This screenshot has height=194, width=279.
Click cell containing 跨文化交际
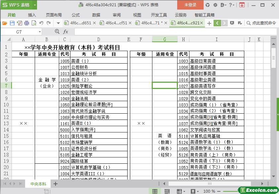[x=217, y=92]
